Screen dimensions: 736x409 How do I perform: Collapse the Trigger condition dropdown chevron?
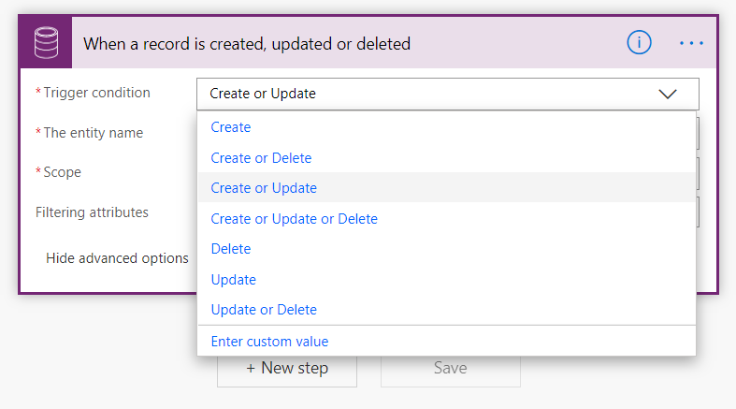click(x=668, y=94)
